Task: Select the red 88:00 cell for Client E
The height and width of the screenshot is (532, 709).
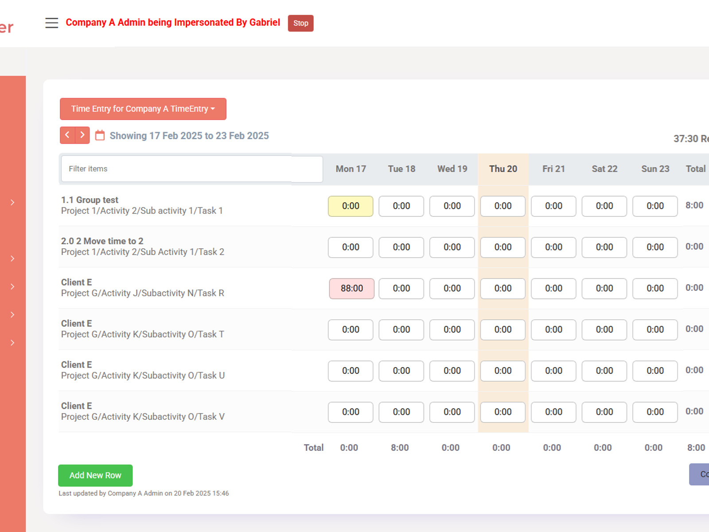Action: click(351, 289)
